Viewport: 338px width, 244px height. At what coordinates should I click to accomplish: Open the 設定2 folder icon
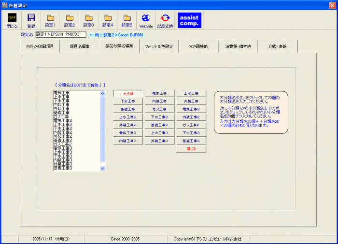click(70, 21)
